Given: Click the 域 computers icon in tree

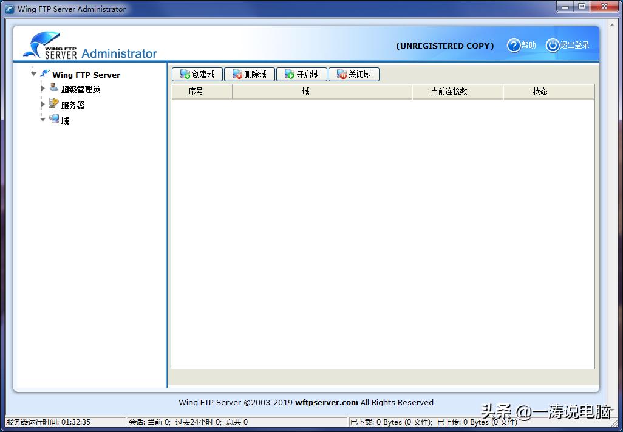Looking at the screenshot, I should point(54,119).
